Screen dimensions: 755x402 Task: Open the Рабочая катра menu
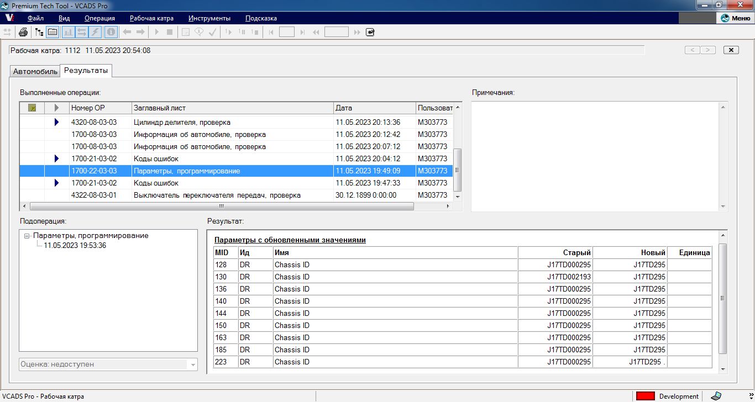[x=151, y=18]
